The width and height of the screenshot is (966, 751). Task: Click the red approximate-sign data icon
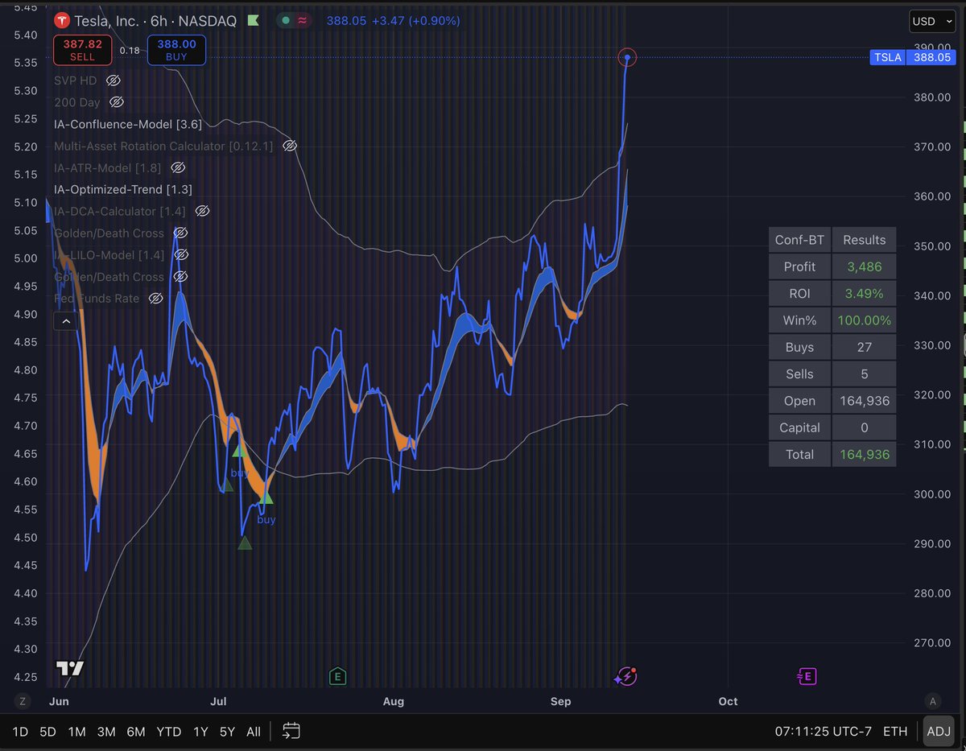click(x=303, y=20)
